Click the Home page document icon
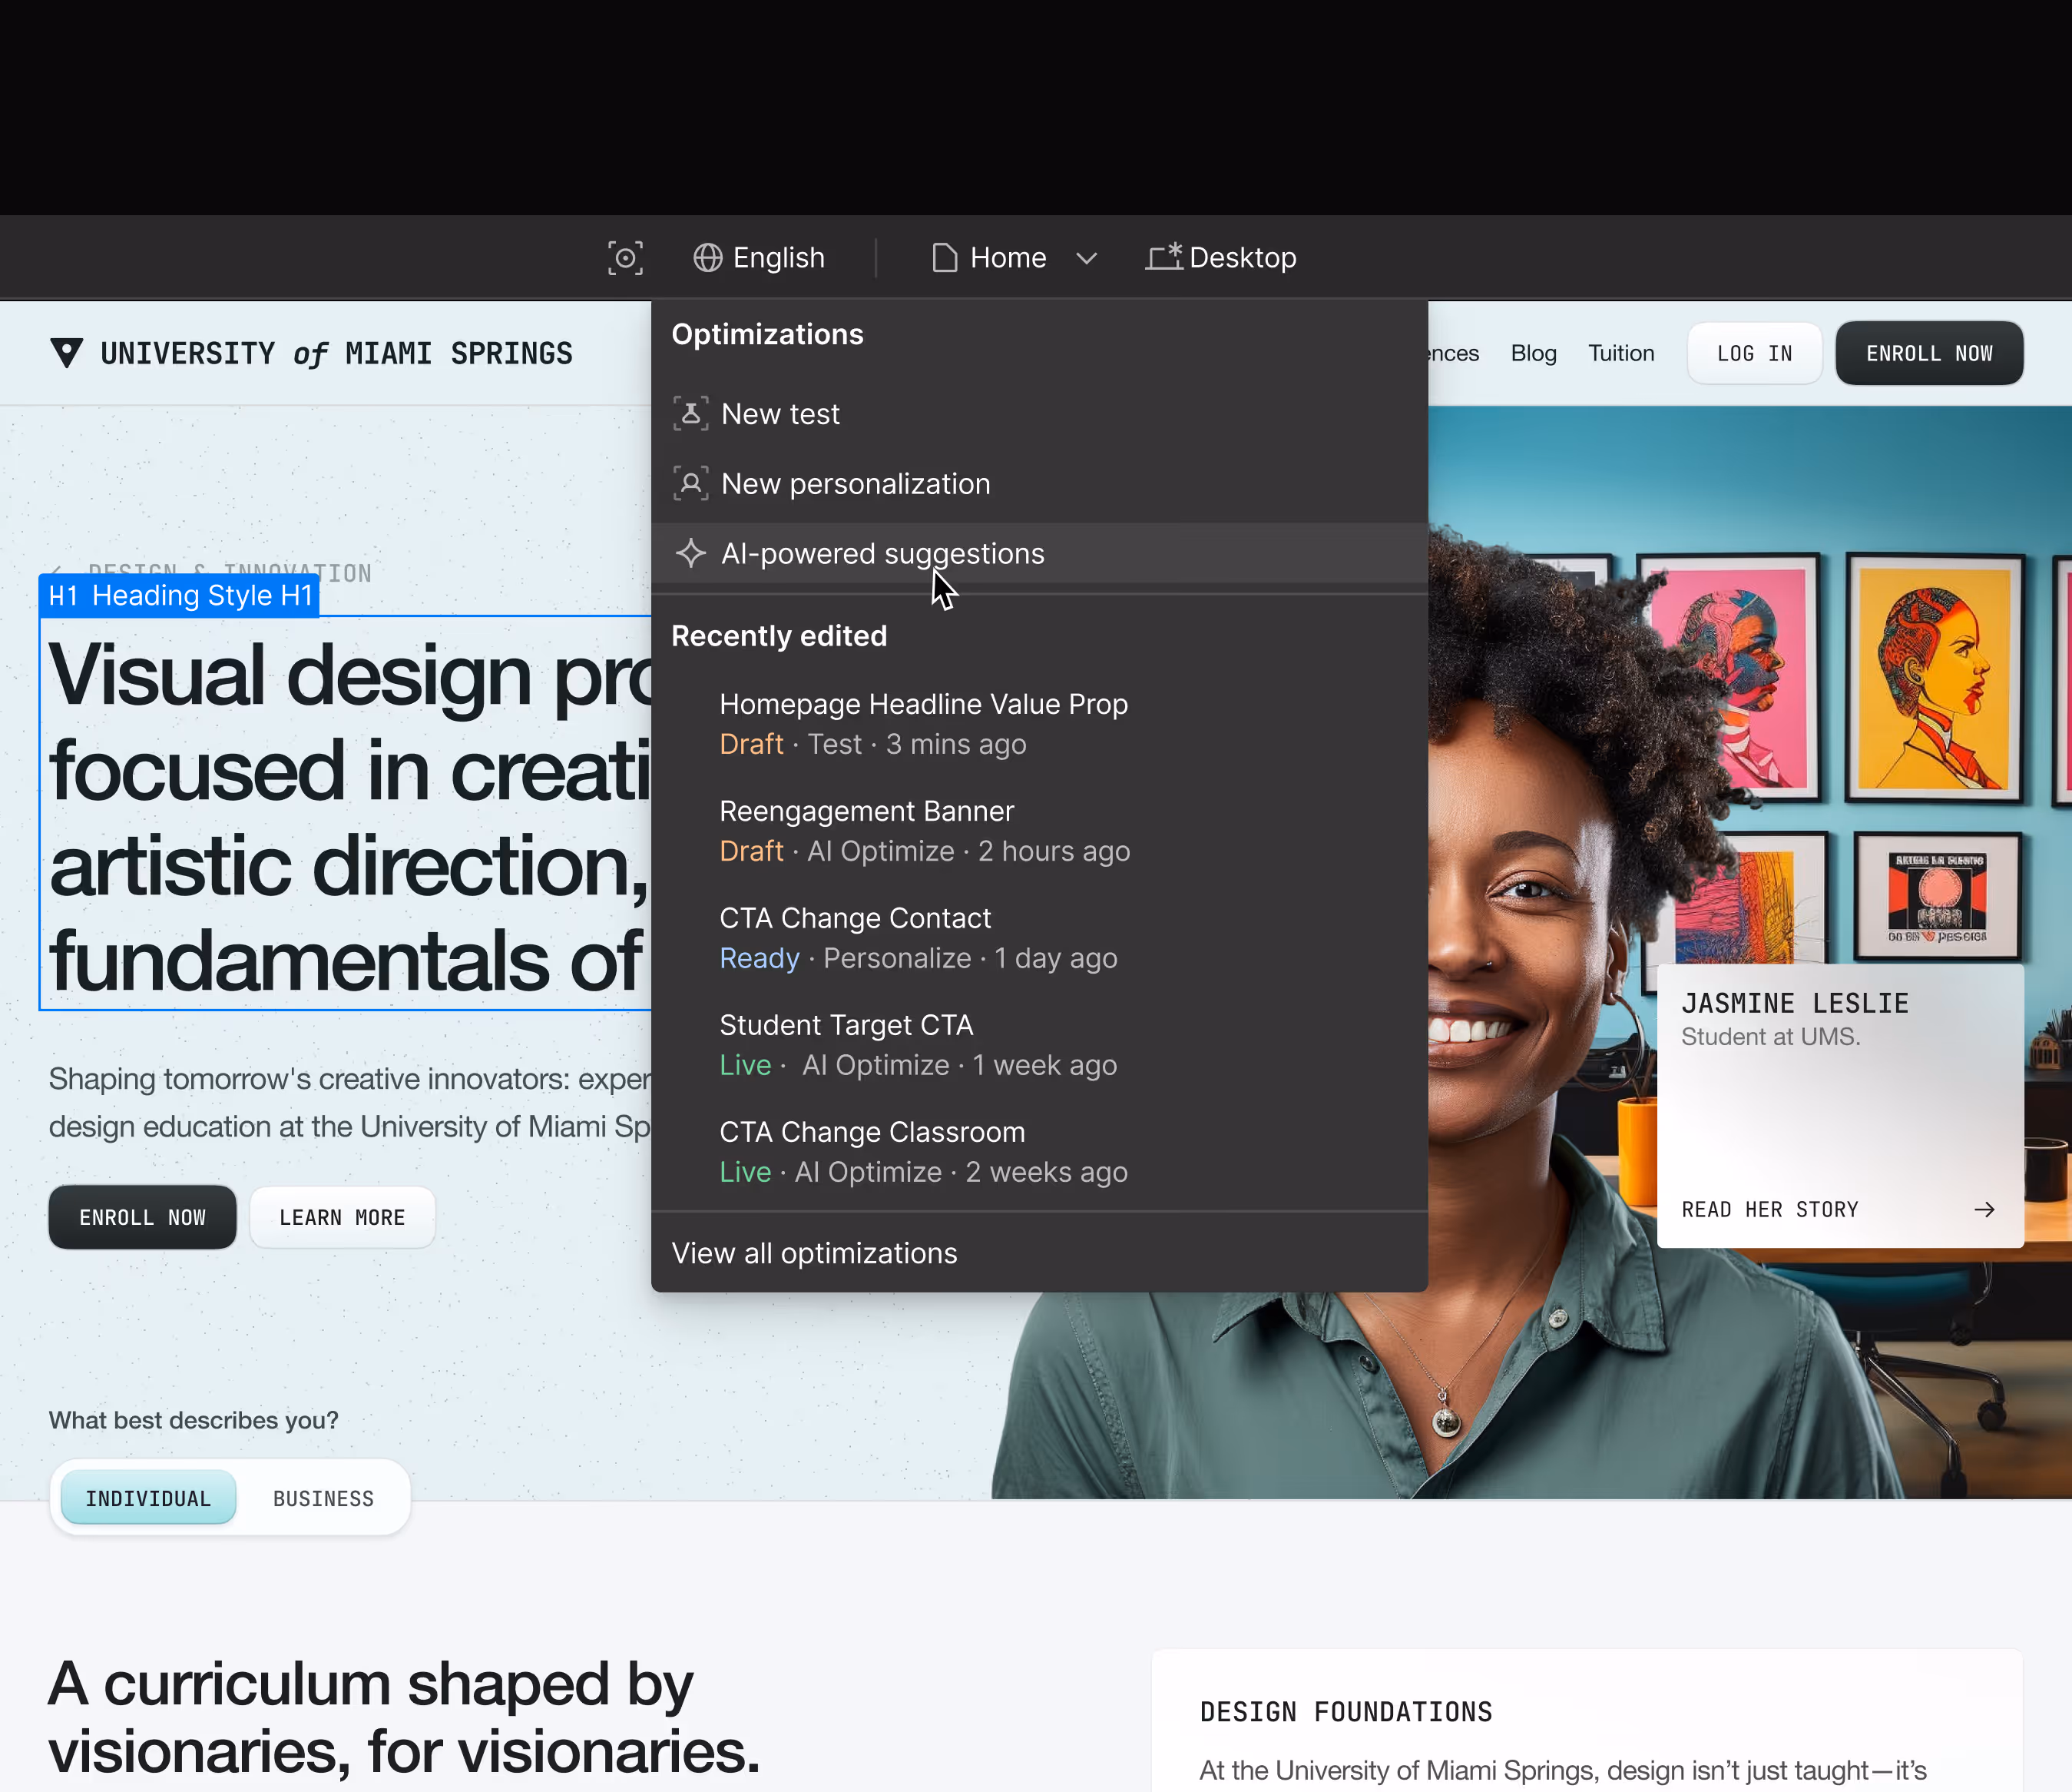Image resolution: width=2072 pixels, height=1792 pixels. (944, 258)
